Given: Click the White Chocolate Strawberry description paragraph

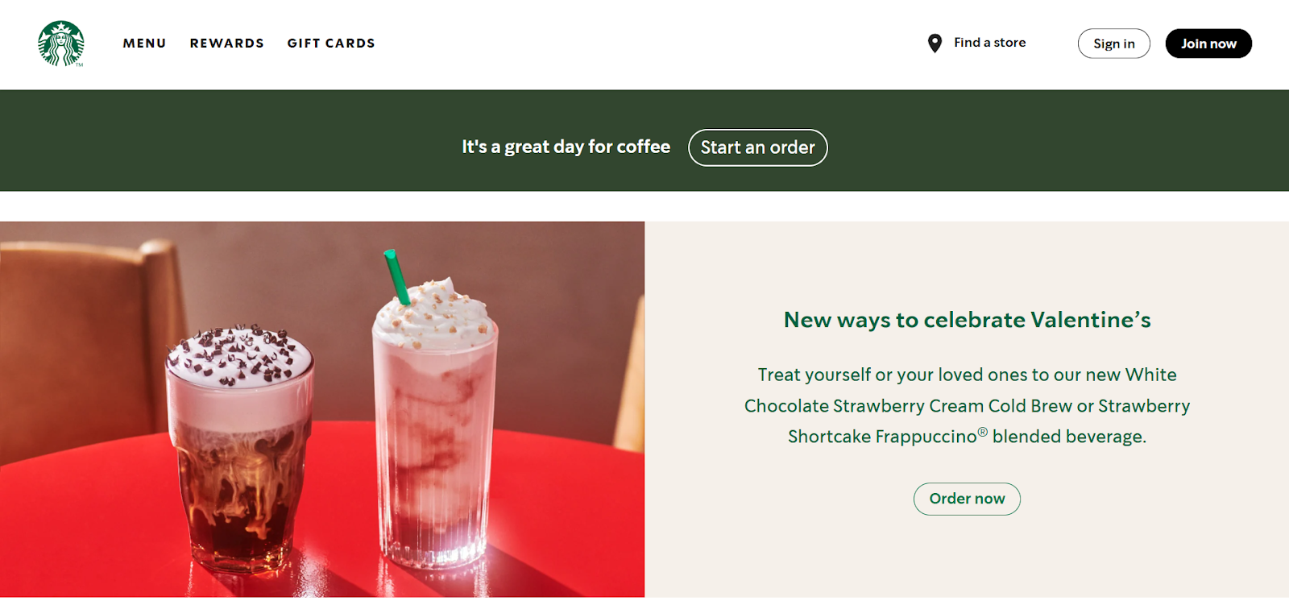Looking at the screenshot, I should tap(967, 405).
